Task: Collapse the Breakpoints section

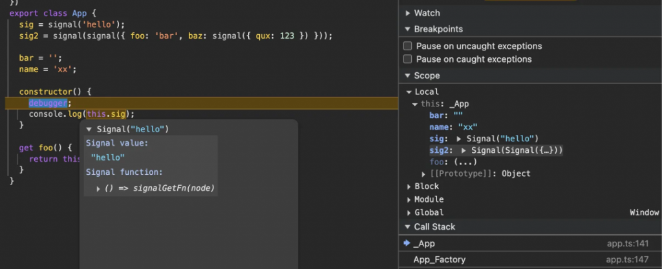Action: pos(408,29)
